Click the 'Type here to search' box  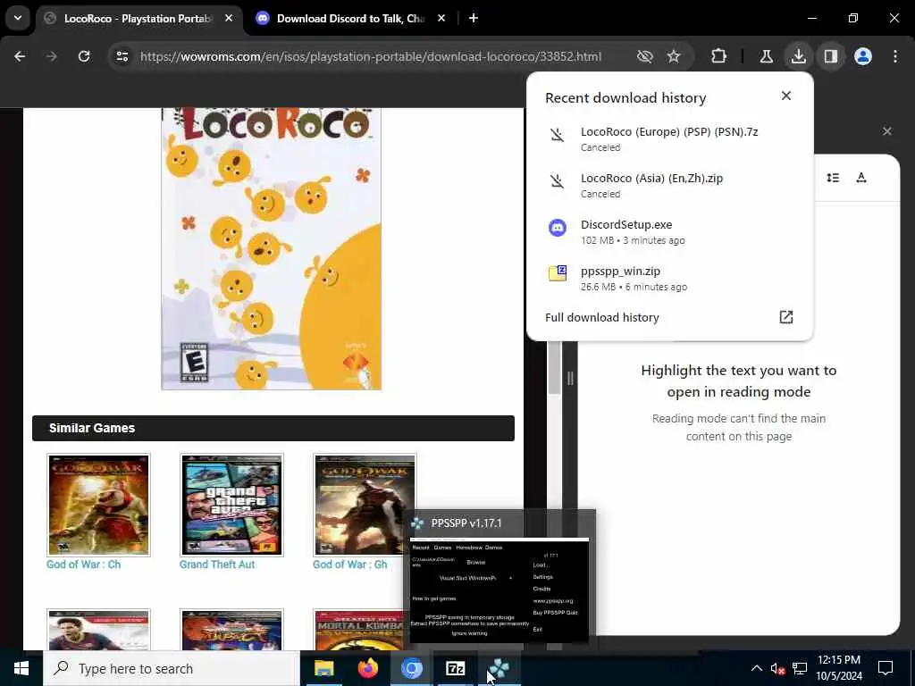pyautogui.click(x=171, y=668)
